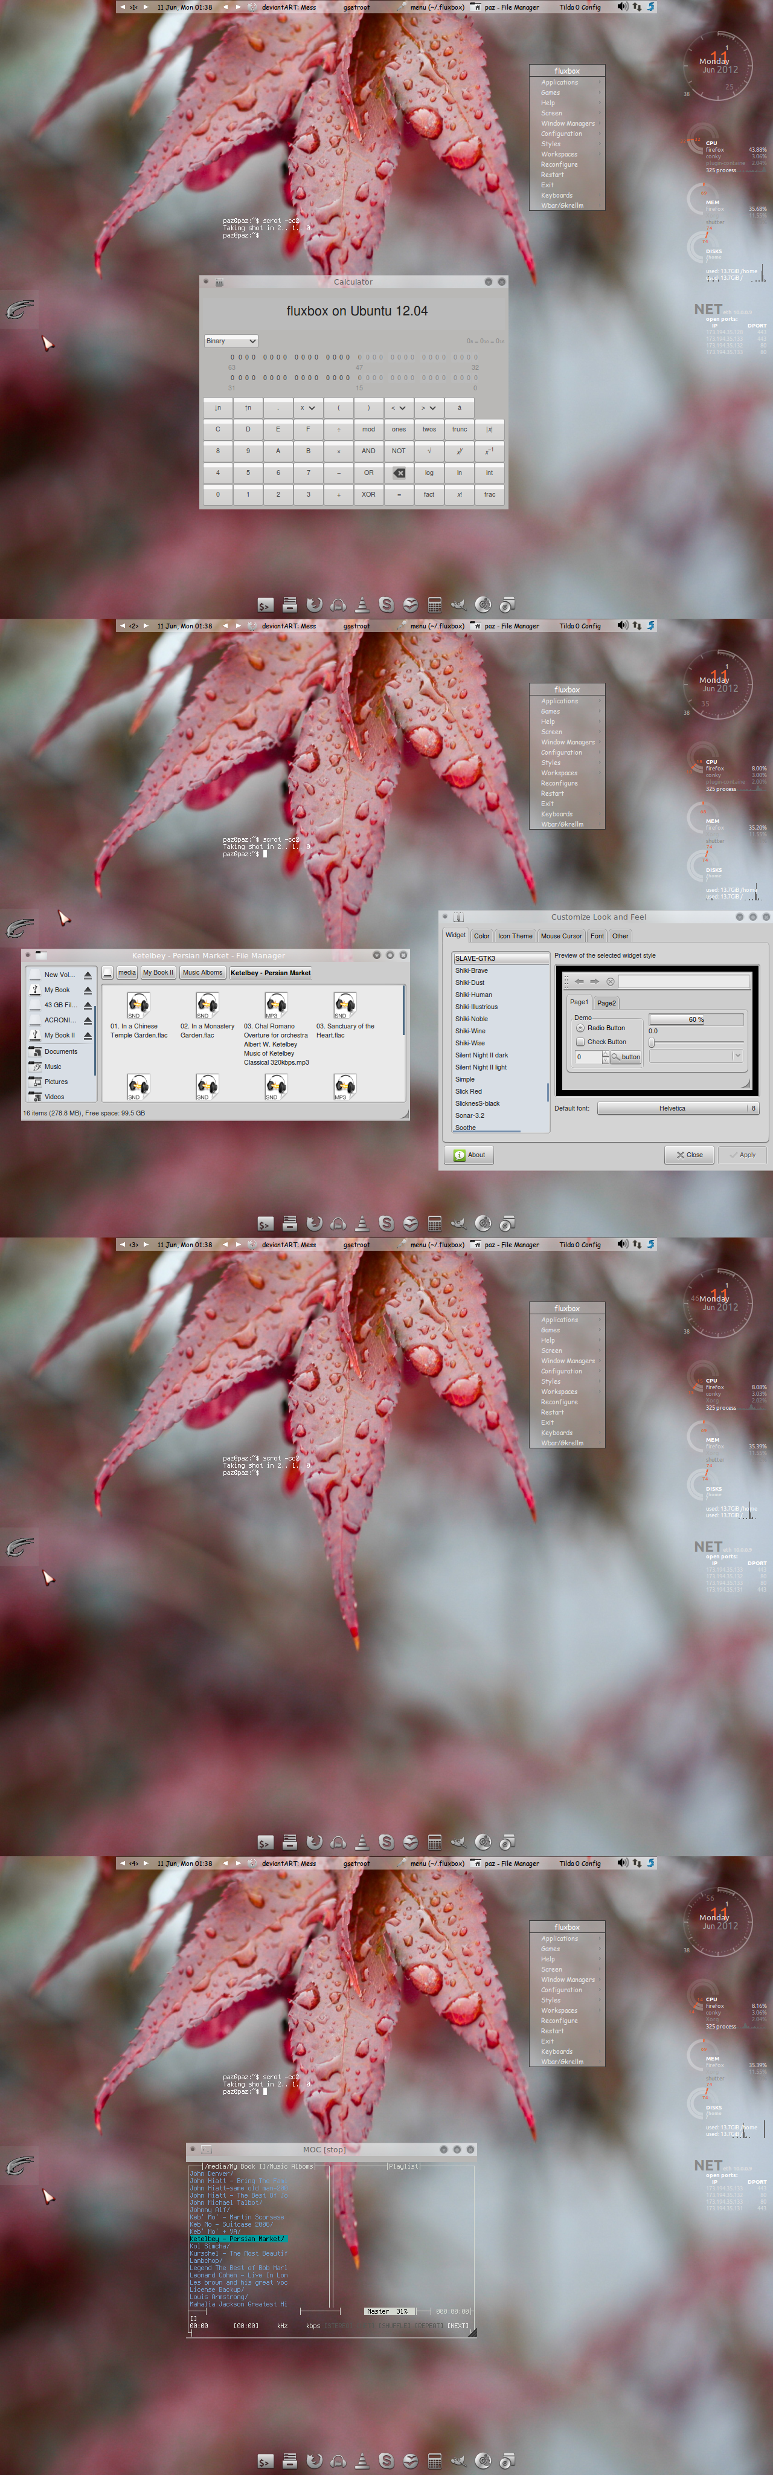The height and width of the screenshot is (2475, 773).
Task: Click the root drive icon in file manager path bar
Action: (x=107, y=972)
